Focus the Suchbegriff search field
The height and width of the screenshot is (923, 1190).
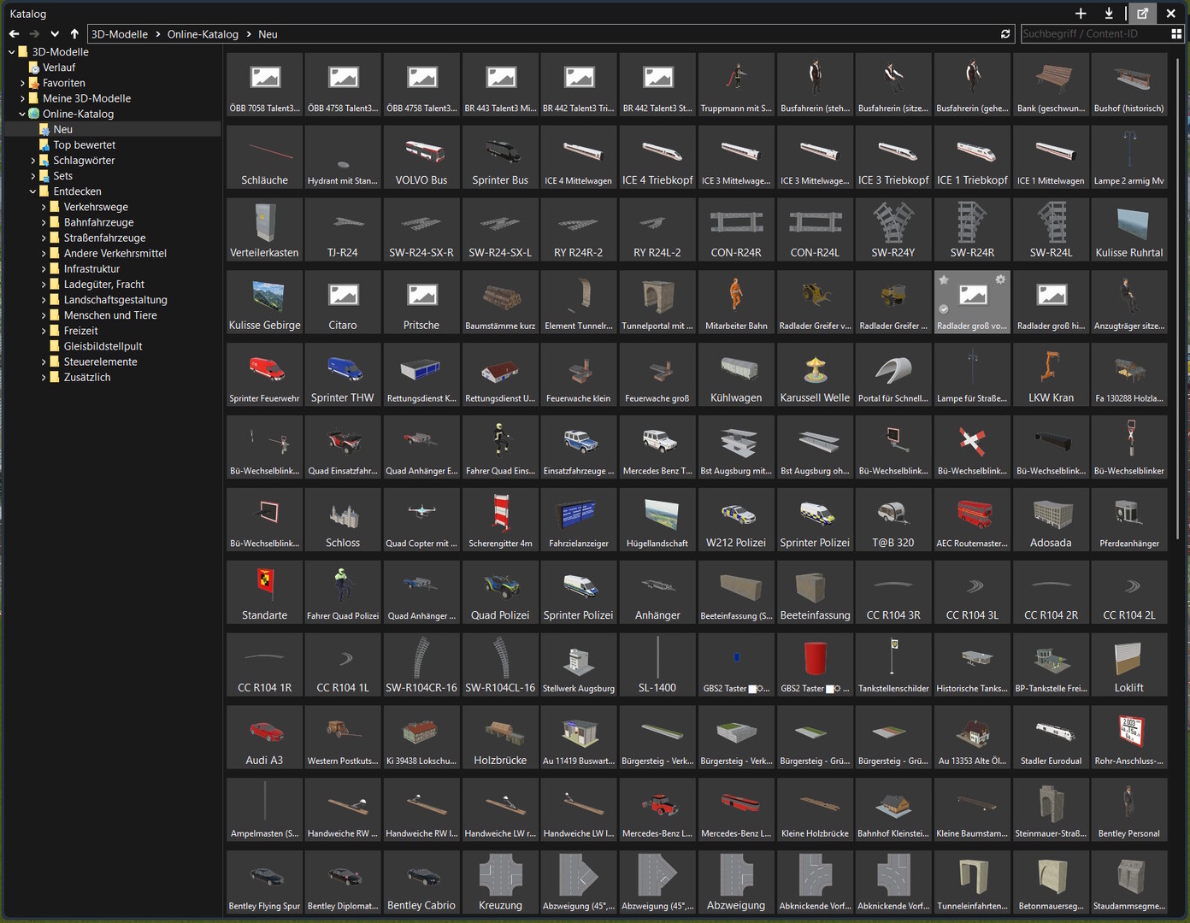pos(1094,34)
